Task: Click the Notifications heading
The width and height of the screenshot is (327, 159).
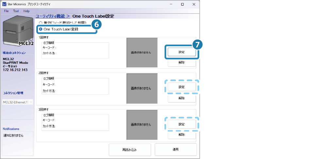Action: tap(11, 129)
